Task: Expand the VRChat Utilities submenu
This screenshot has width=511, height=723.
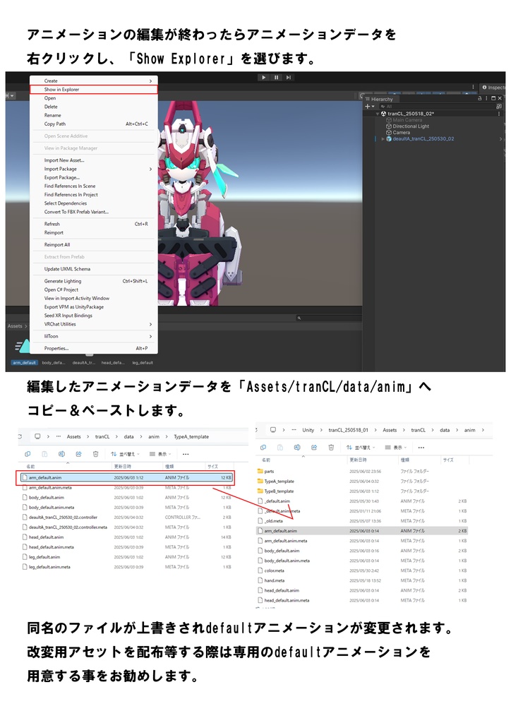Action: point(94,324)
